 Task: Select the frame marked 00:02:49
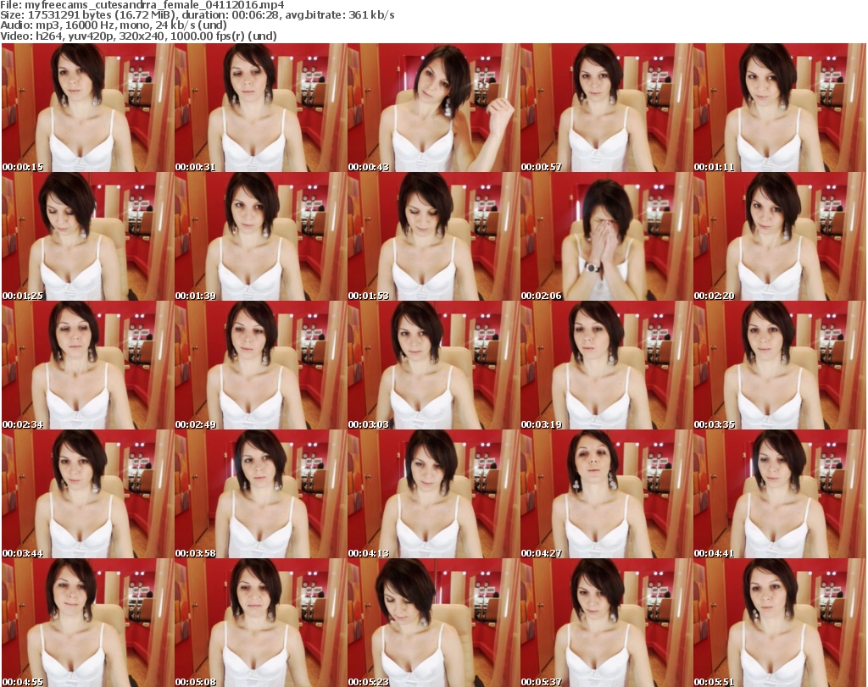point(261,365)
